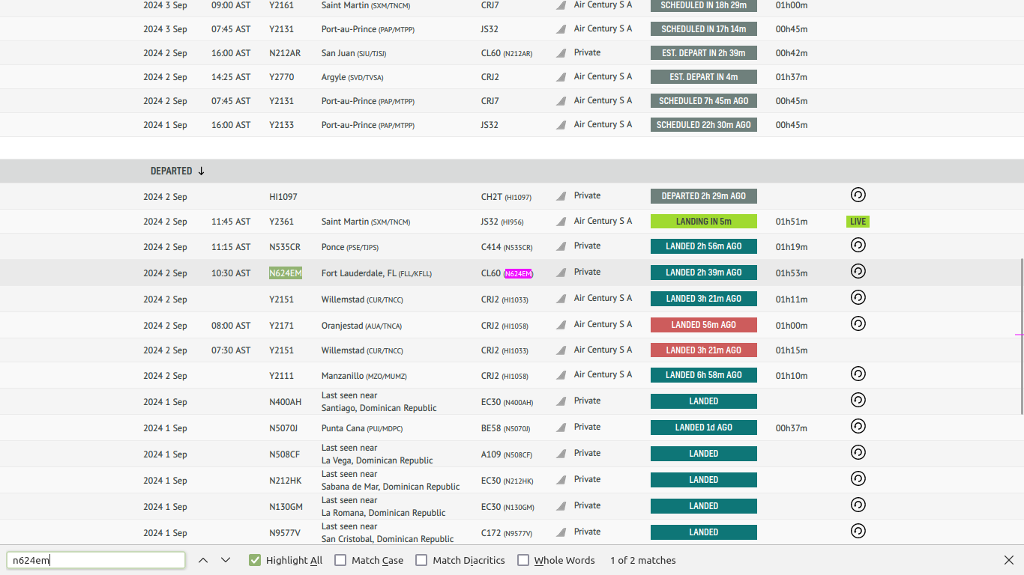Click signal icon in N400AH row
Image resolution: width=1024 pixels, height=575 pixels.
(561, 401)
